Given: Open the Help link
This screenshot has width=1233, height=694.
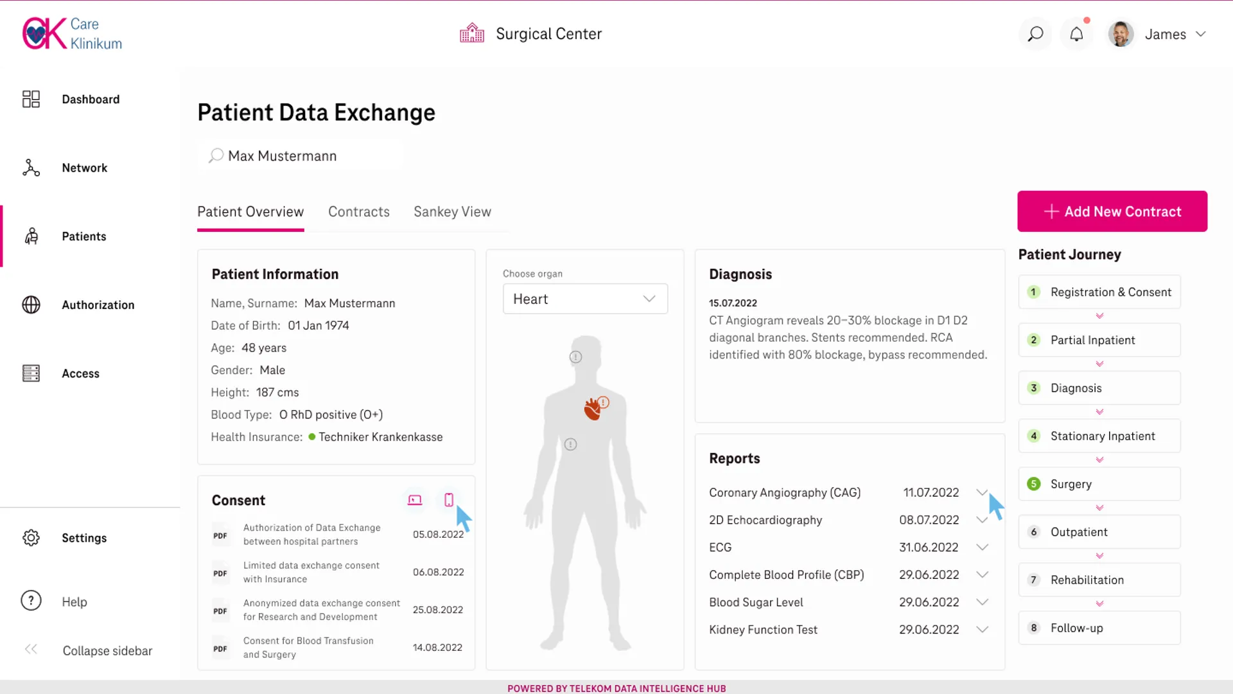Looking at the screenshot, I should point(74,601).
